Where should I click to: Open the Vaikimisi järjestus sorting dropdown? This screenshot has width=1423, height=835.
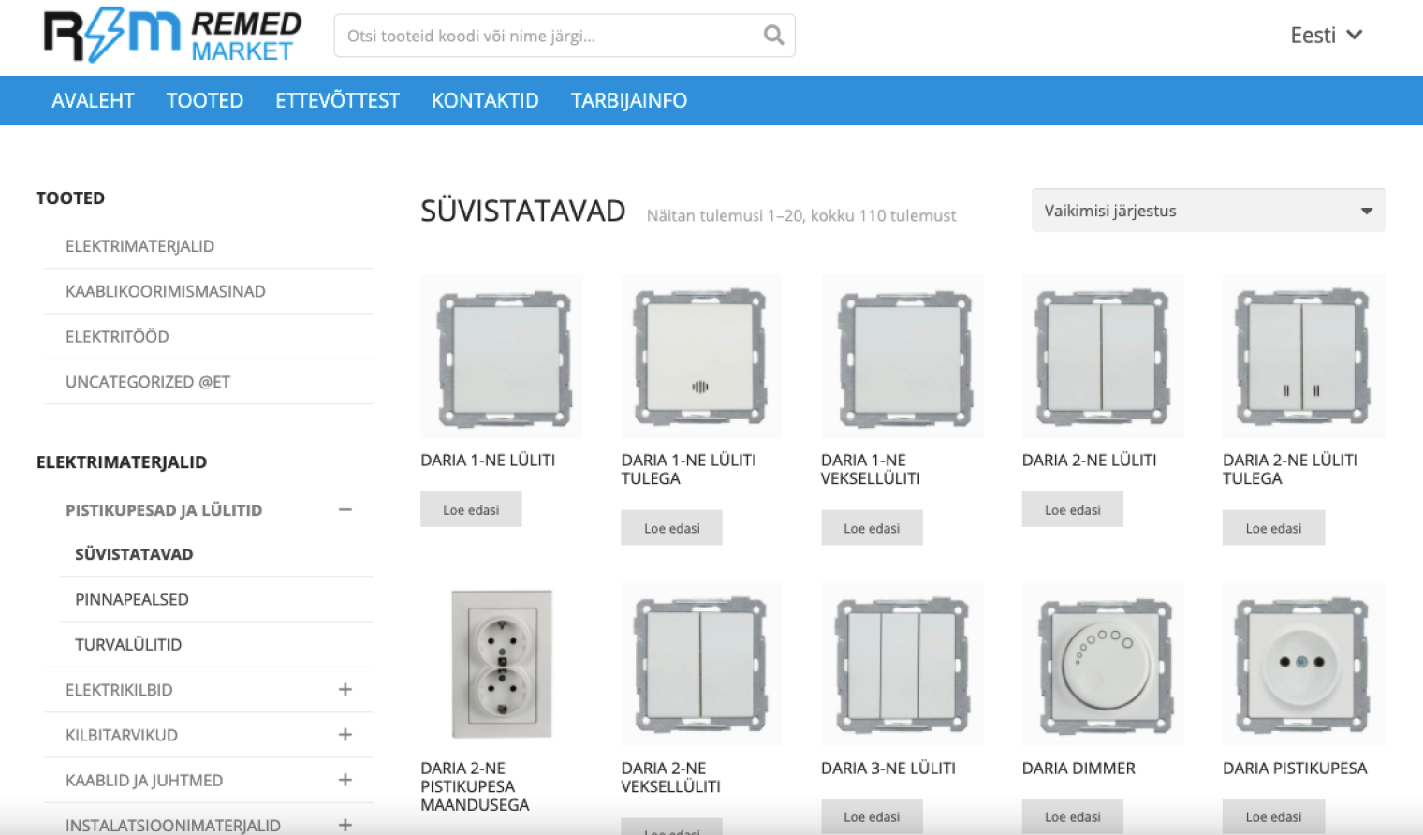(x=1208, y=210)
